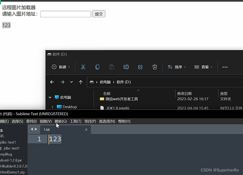The image size is (243, 175).
Task: Click the 提交 submit button
Action: [x=98, y=14]
